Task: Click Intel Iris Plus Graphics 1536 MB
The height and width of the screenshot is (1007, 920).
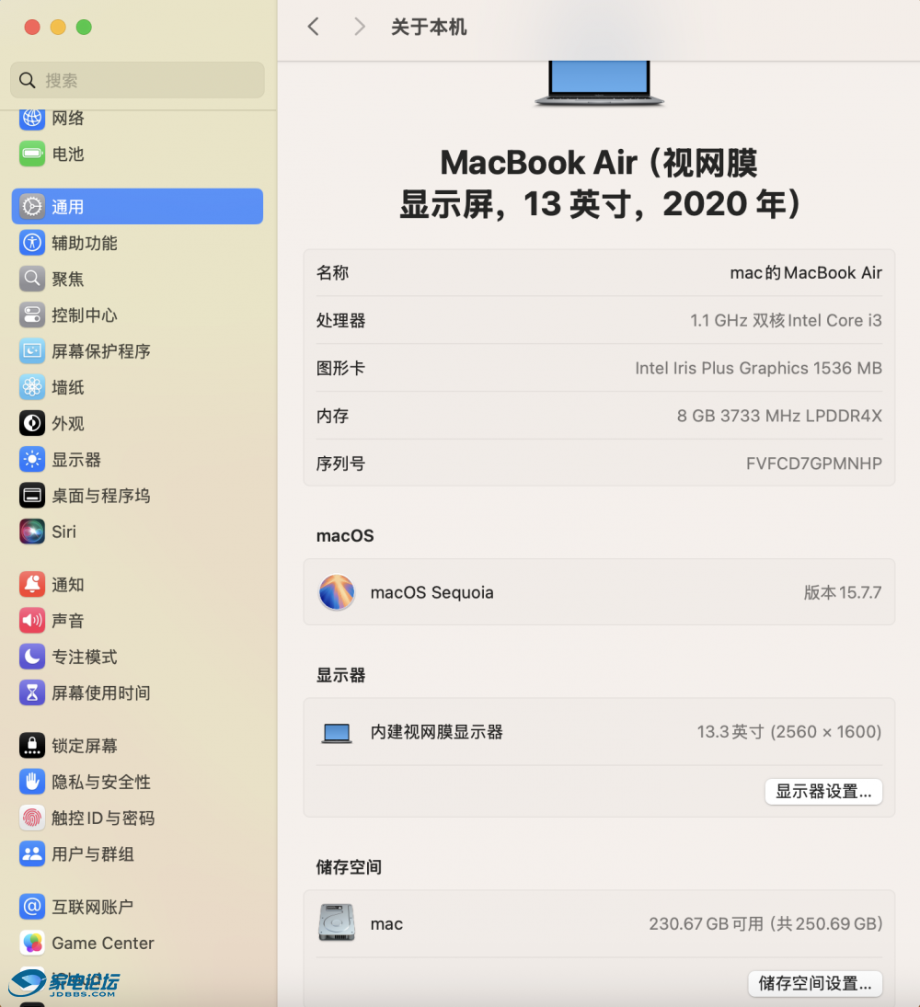Action: point(758,368)
